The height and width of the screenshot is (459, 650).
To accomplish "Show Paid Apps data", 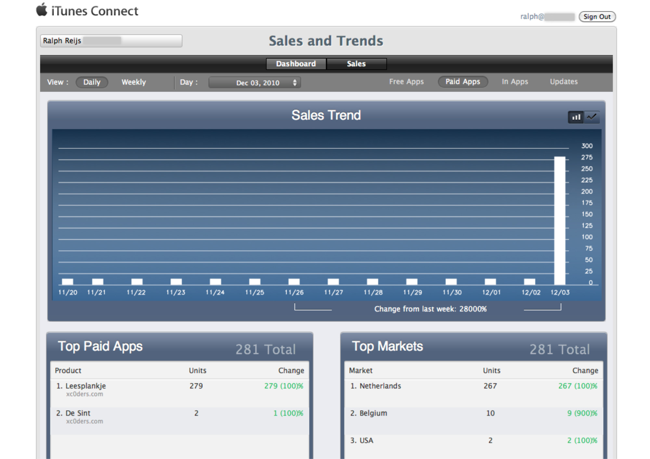I will tap(463, 82).
